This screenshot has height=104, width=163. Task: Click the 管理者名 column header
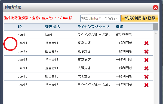pos(53,27)
